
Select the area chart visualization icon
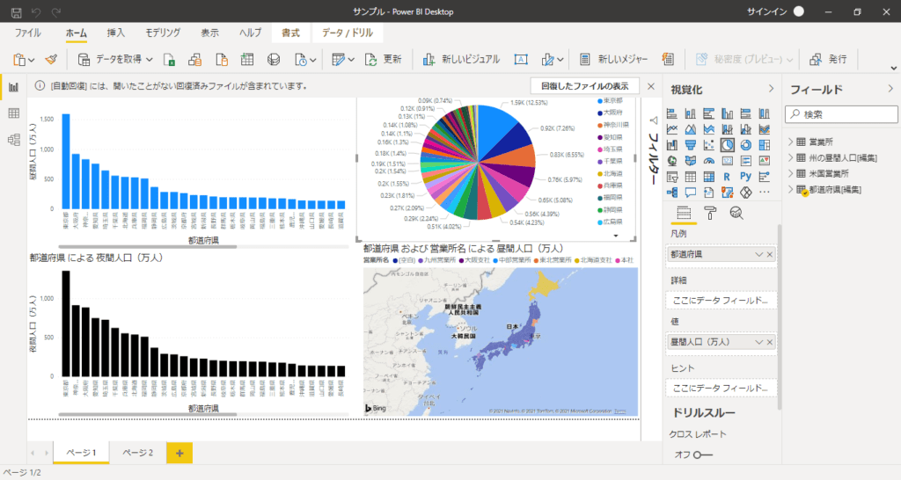(690, 130)
